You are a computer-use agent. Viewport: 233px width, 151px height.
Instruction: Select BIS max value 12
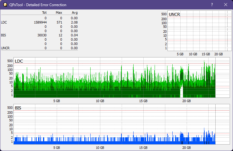60,35
